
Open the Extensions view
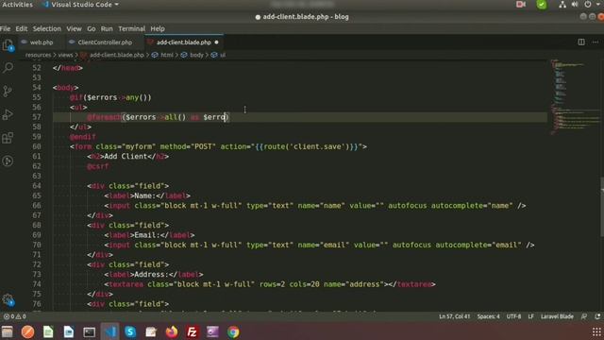(x=8, y=138)
